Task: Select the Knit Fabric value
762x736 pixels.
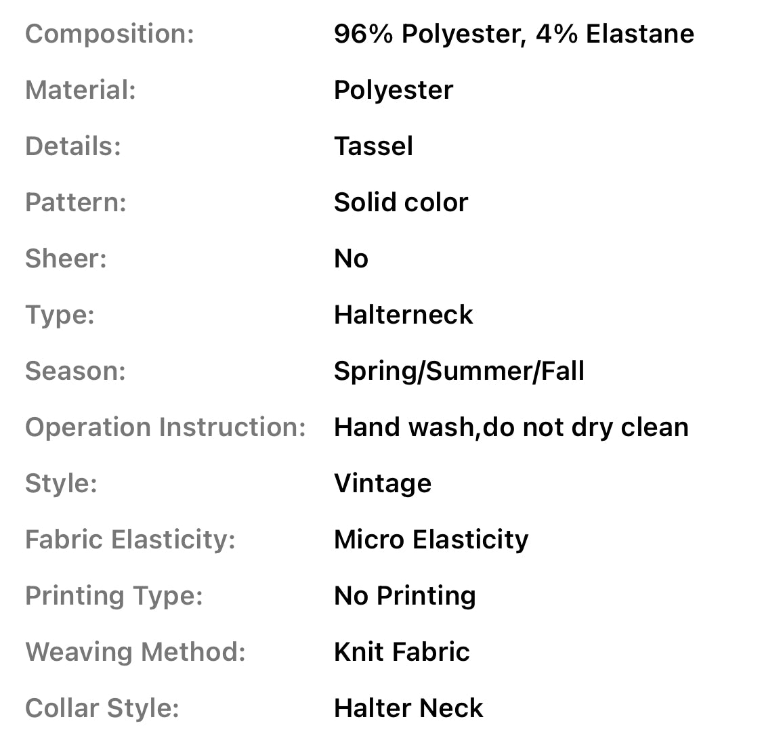Action: [x=402, y=652]
